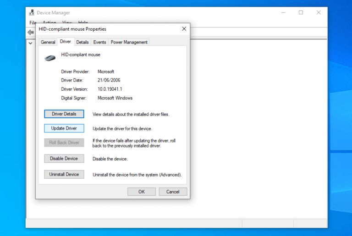Click the Driver Details button
The height and width of the screenshot is (236, 352).
(64, 114)
